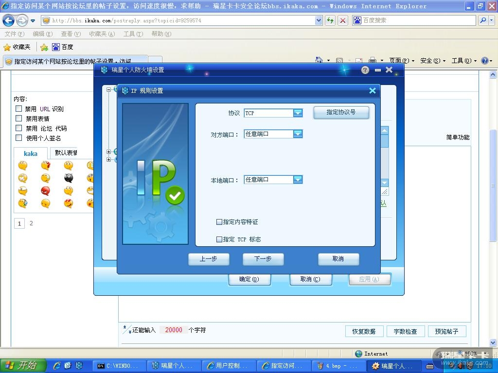The width and height of the screenshot is (498, 373).
Task: Collapse the top tree node in firewall settings
Action: (x=108, y=90)
